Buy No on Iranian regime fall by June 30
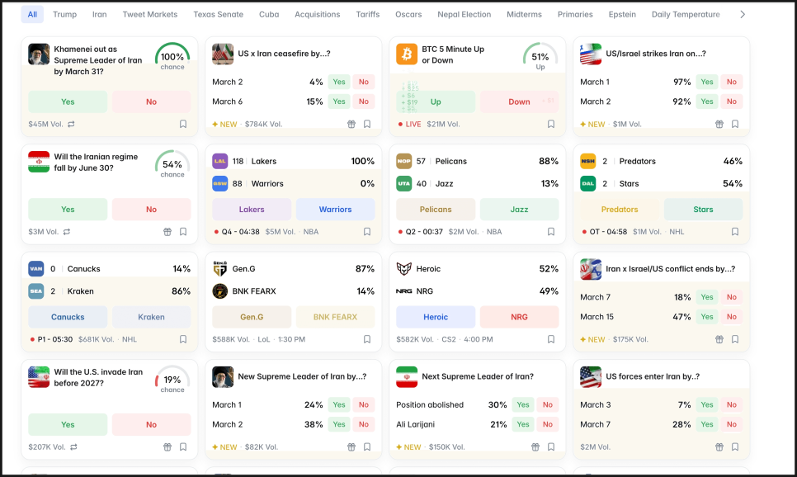Screen dimensions: 797x477 (x=152, y=210)
